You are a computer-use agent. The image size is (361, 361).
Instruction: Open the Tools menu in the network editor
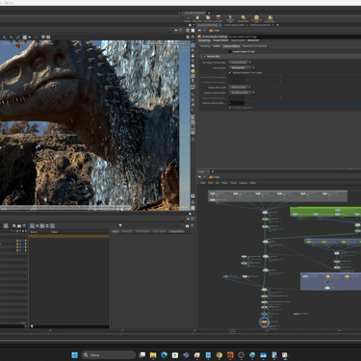[233, 183]
